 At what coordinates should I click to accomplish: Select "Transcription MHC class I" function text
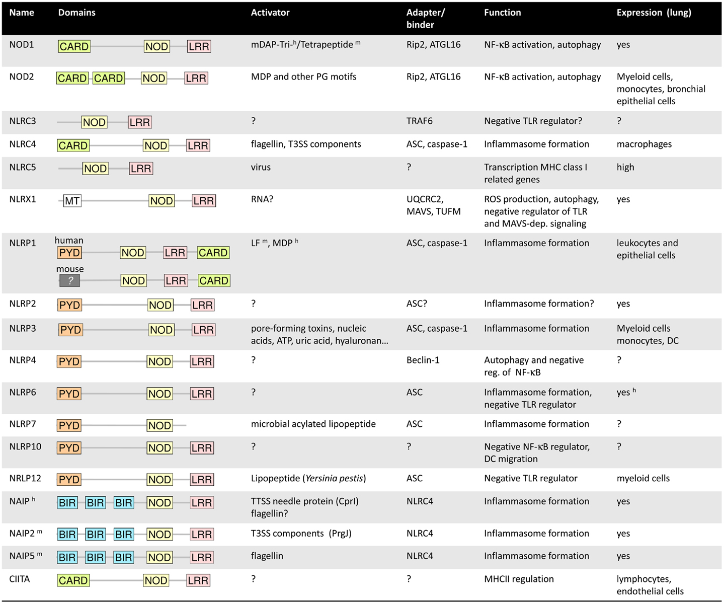tap(535, 167)
